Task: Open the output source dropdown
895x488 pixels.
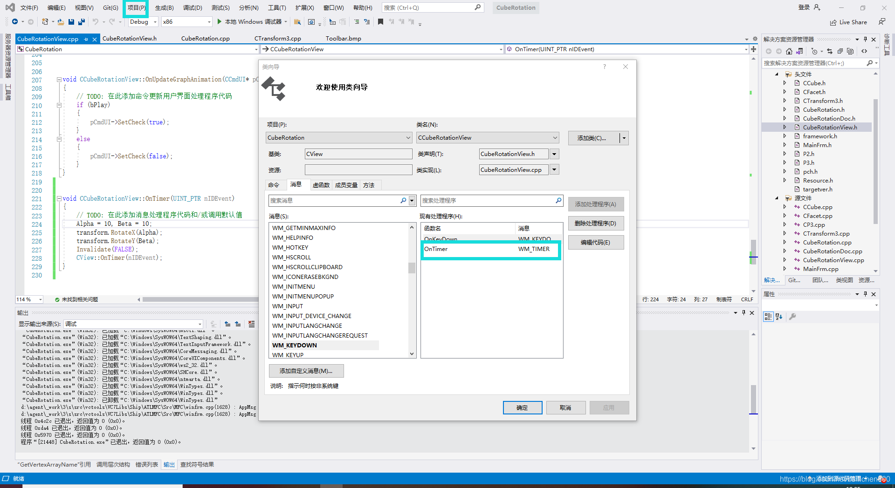Action: (200, 324)
